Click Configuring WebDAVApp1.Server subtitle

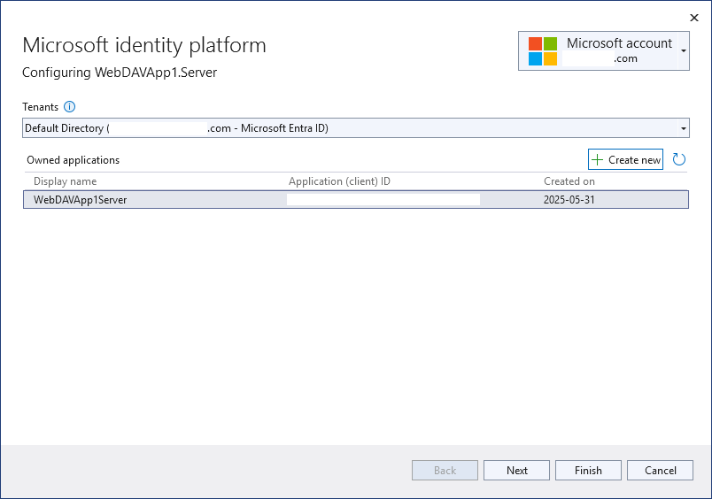(x=120, y=73)
